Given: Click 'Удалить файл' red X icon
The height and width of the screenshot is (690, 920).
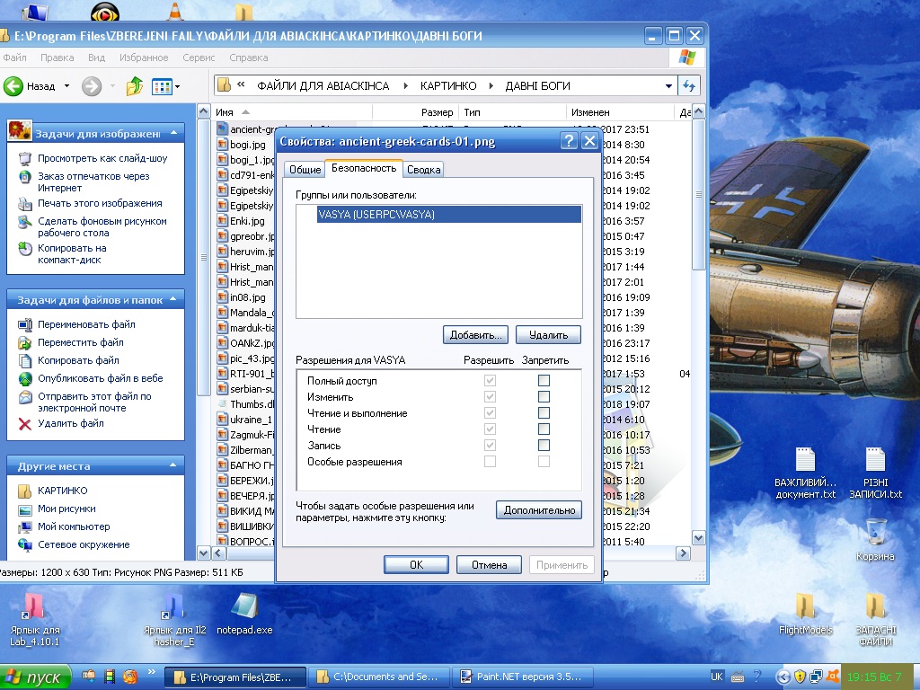Looking at the screenshot, I should (x=24, y=423).
